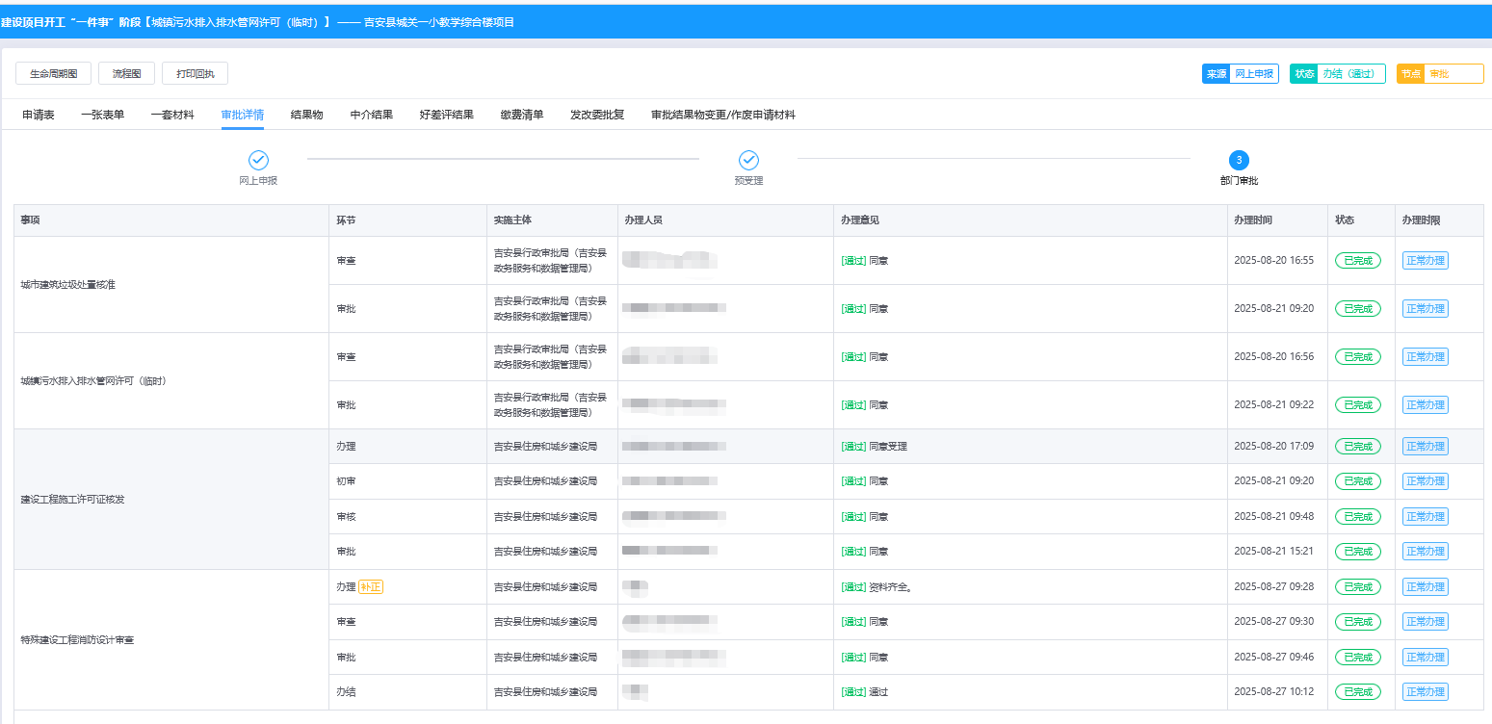The width and height of the screenshot is (1492, 724).
Task: Select the 发改委批复 tab
Action: [x=596, y=115]
